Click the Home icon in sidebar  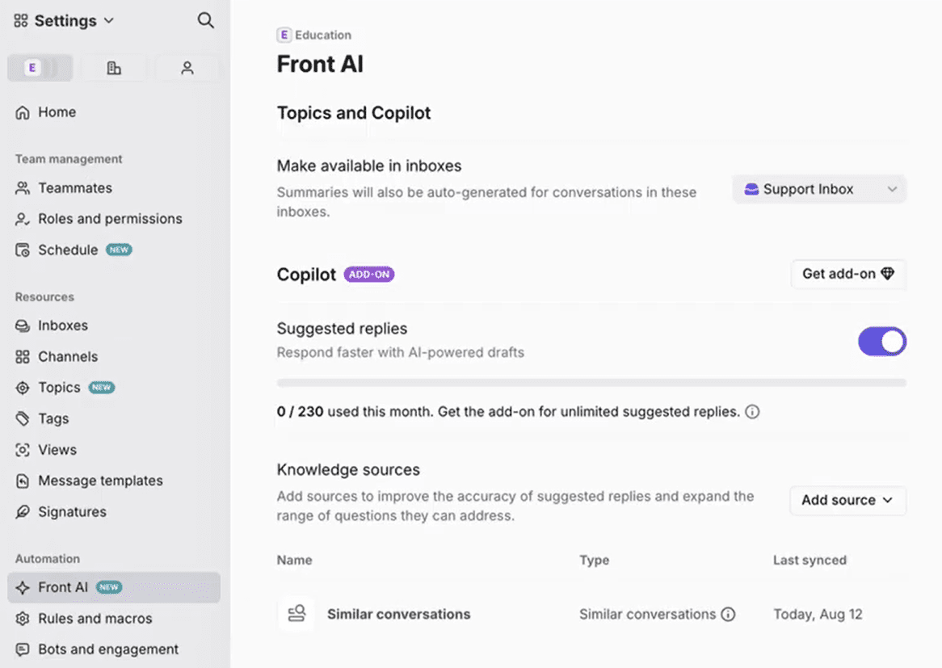point(23,112)
